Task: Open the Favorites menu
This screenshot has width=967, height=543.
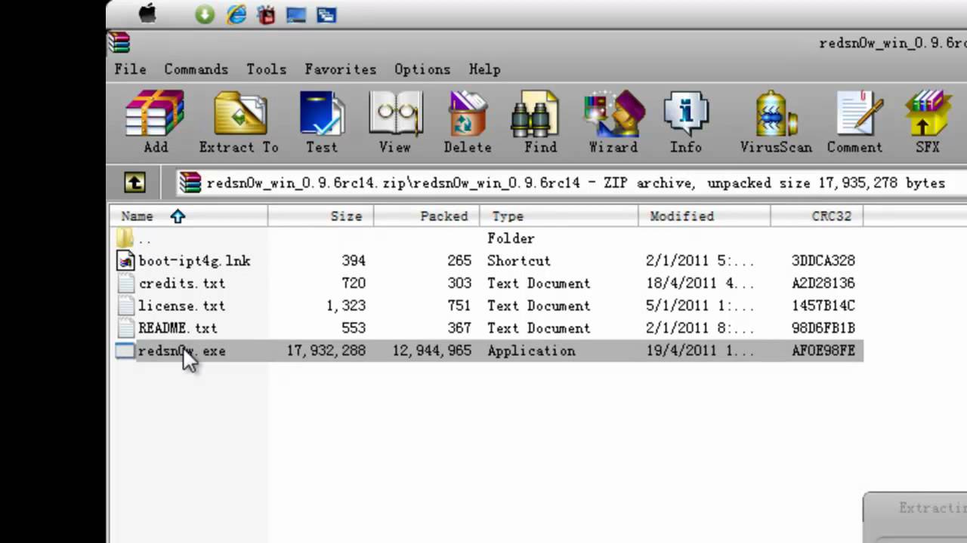Action: pyautogui.click(x=340, y=69)
